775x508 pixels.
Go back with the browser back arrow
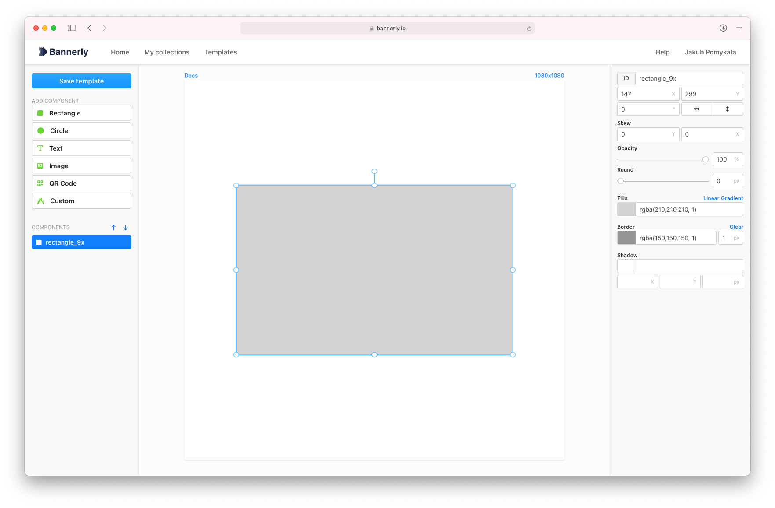click(89, 28)
